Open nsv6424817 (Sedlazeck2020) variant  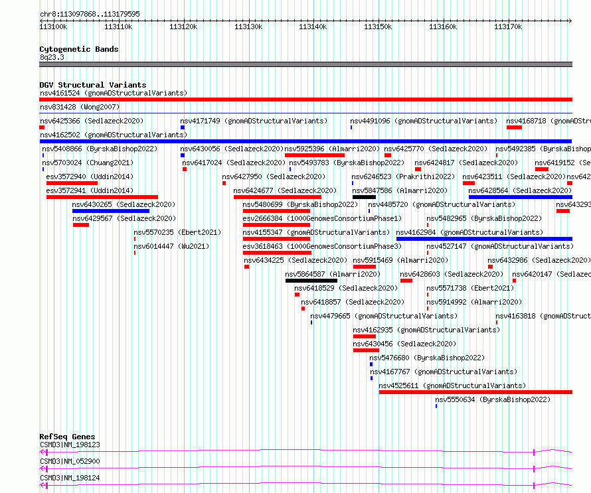(466, 163)
